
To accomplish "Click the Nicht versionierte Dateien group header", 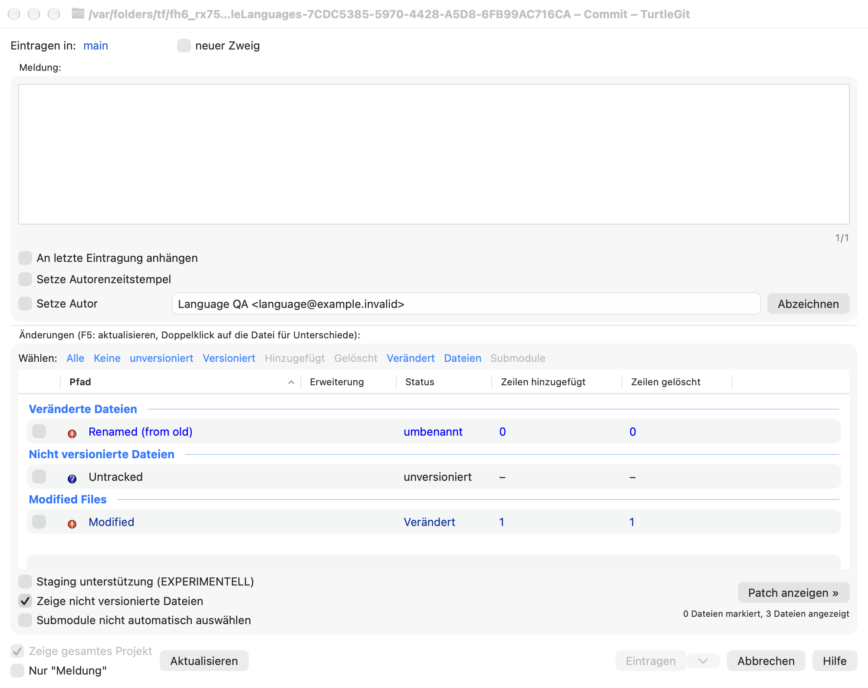I will [x=102, y=454].
